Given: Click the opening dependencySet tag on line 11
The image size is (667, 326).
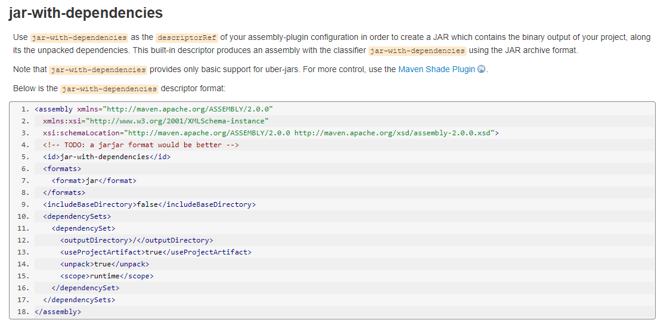Looking at the screenshot, I should (83, 228).
